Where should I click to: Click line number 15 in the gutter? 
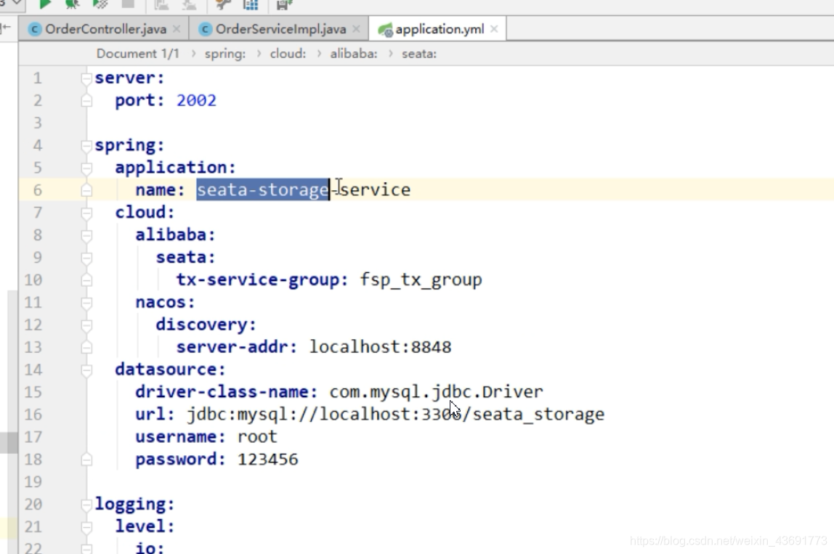(33, 392)
